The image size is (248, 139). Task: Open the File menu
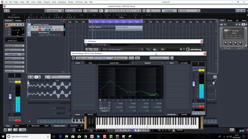pyautogui.click(x=6, y=2)
